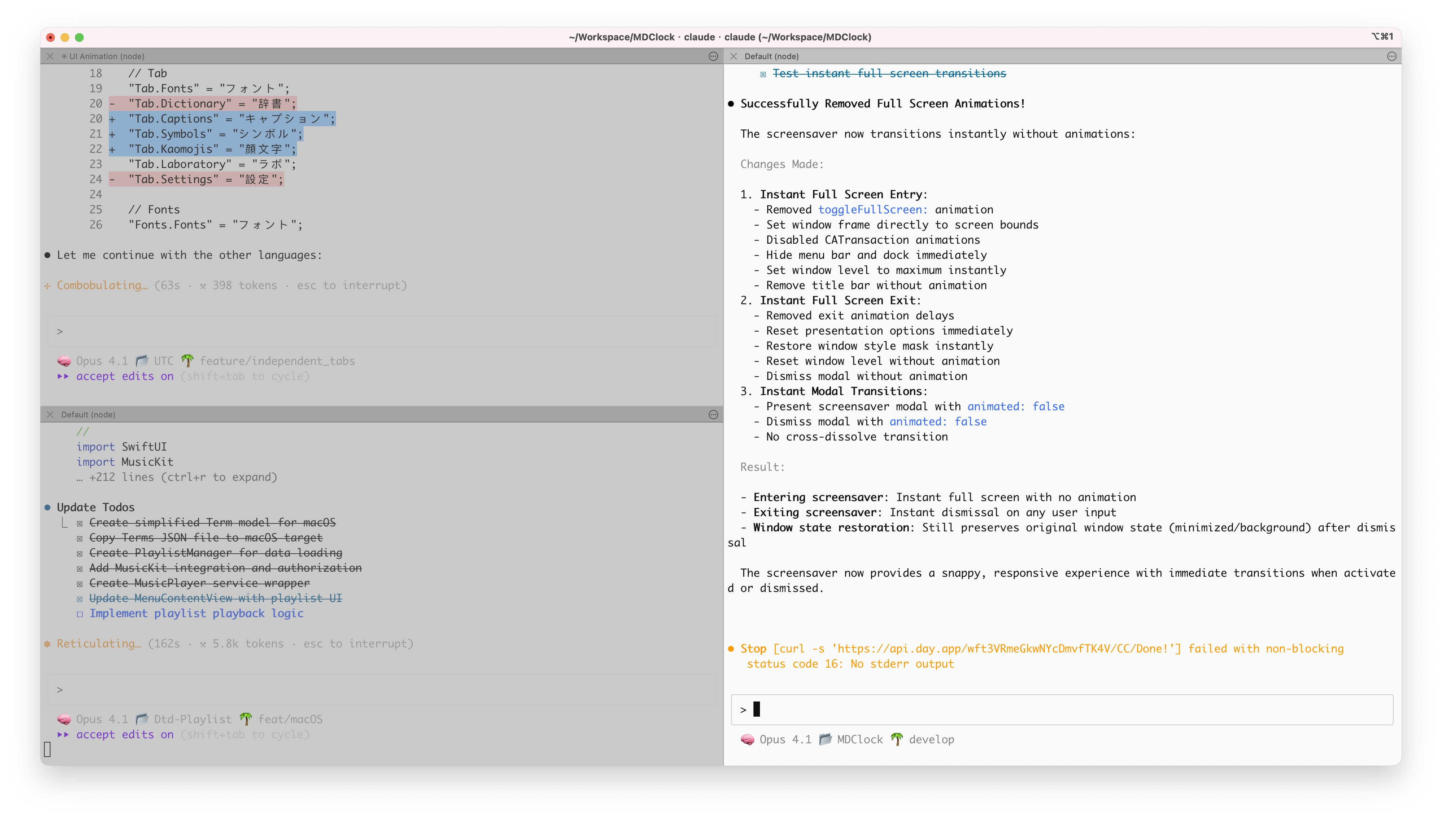Focus the prompt input in Dtd-Playlist pane
This screenshot has height=819, width=1442.
pos(381,690)
